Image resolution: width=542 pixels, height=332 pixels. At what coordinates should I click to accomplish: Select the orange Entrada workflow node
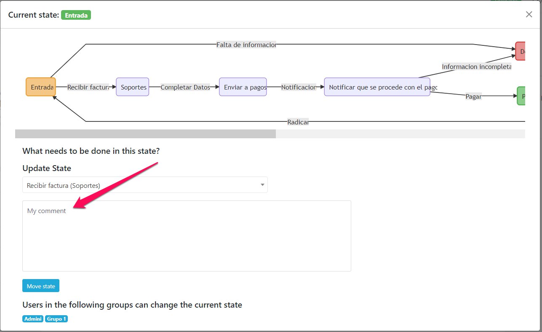[x=41, y=87]
